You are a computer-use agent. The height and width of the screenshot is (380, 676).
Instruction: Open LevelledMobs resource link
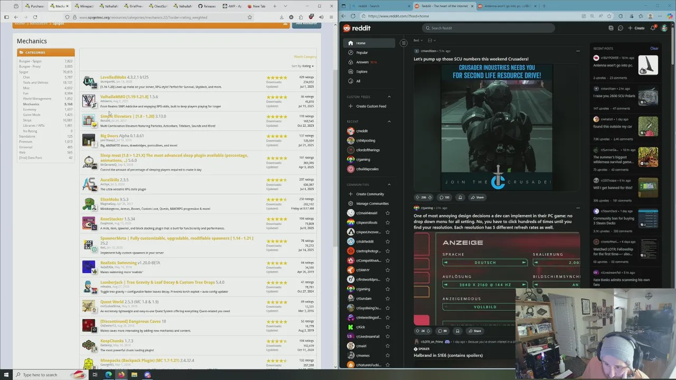click(113, 78)
